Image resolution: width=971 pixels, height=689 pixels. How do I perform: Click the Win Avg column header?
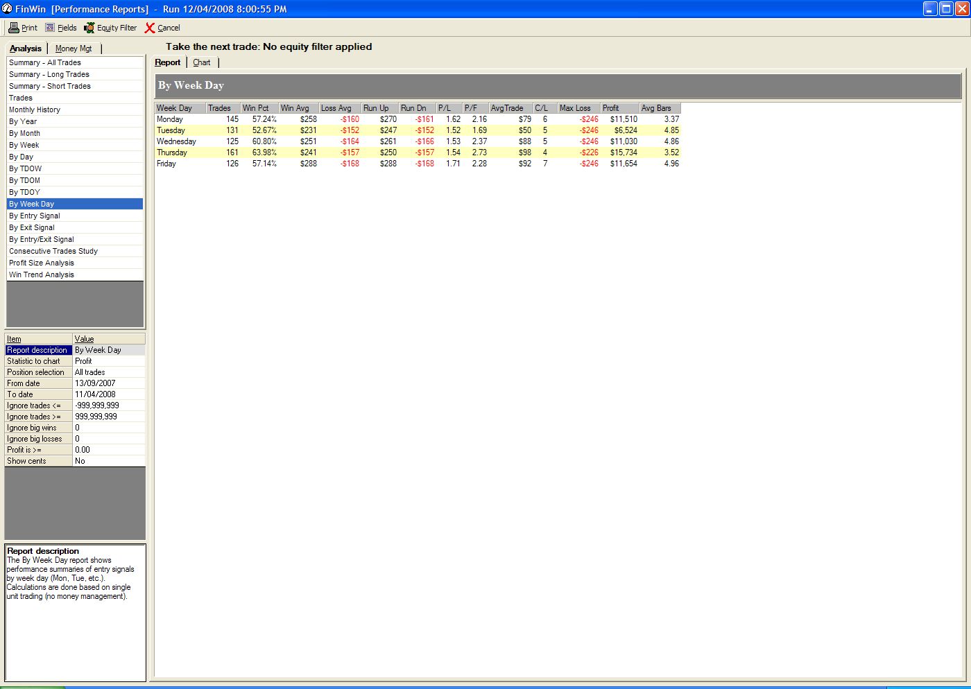[x=299, y=108]
